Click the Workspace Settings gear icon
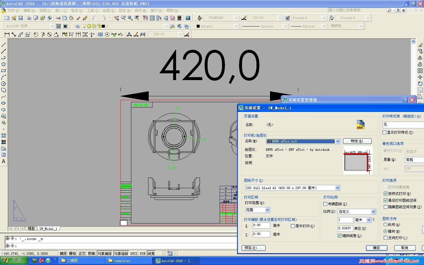Viewport: 424px width, 265px height. 59,26
